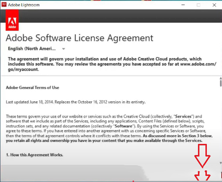Click the bold word 'Software' in terms
Image resolution: width=222 pixels, height=182 pixels.
[123, 126]
